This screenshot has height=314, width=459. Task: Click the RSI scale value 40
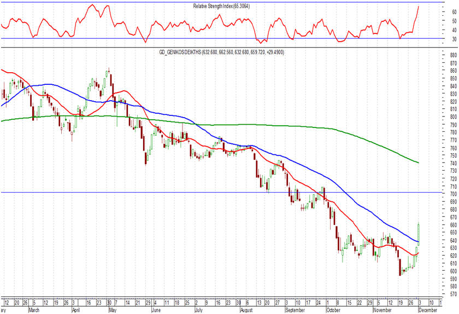coord(454,30)
